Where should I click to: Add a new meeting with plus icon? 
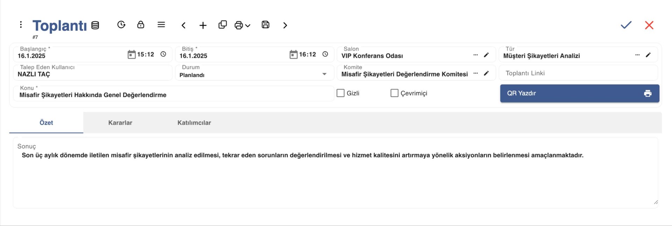[203, 25]
